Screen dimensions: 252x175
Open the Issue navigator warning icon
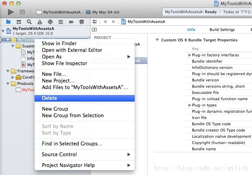40,22
